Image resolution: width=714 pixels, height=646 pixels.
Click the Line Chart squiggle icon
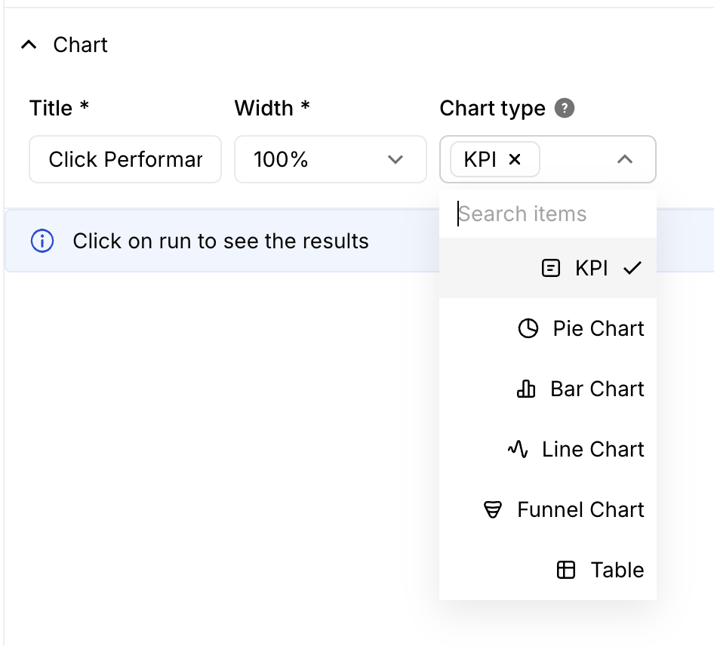[x=518, y=449]
